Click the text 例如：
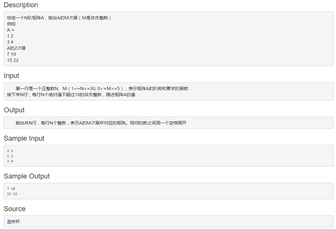The height and width of the screenshot is (229, 336). [13, 24]
